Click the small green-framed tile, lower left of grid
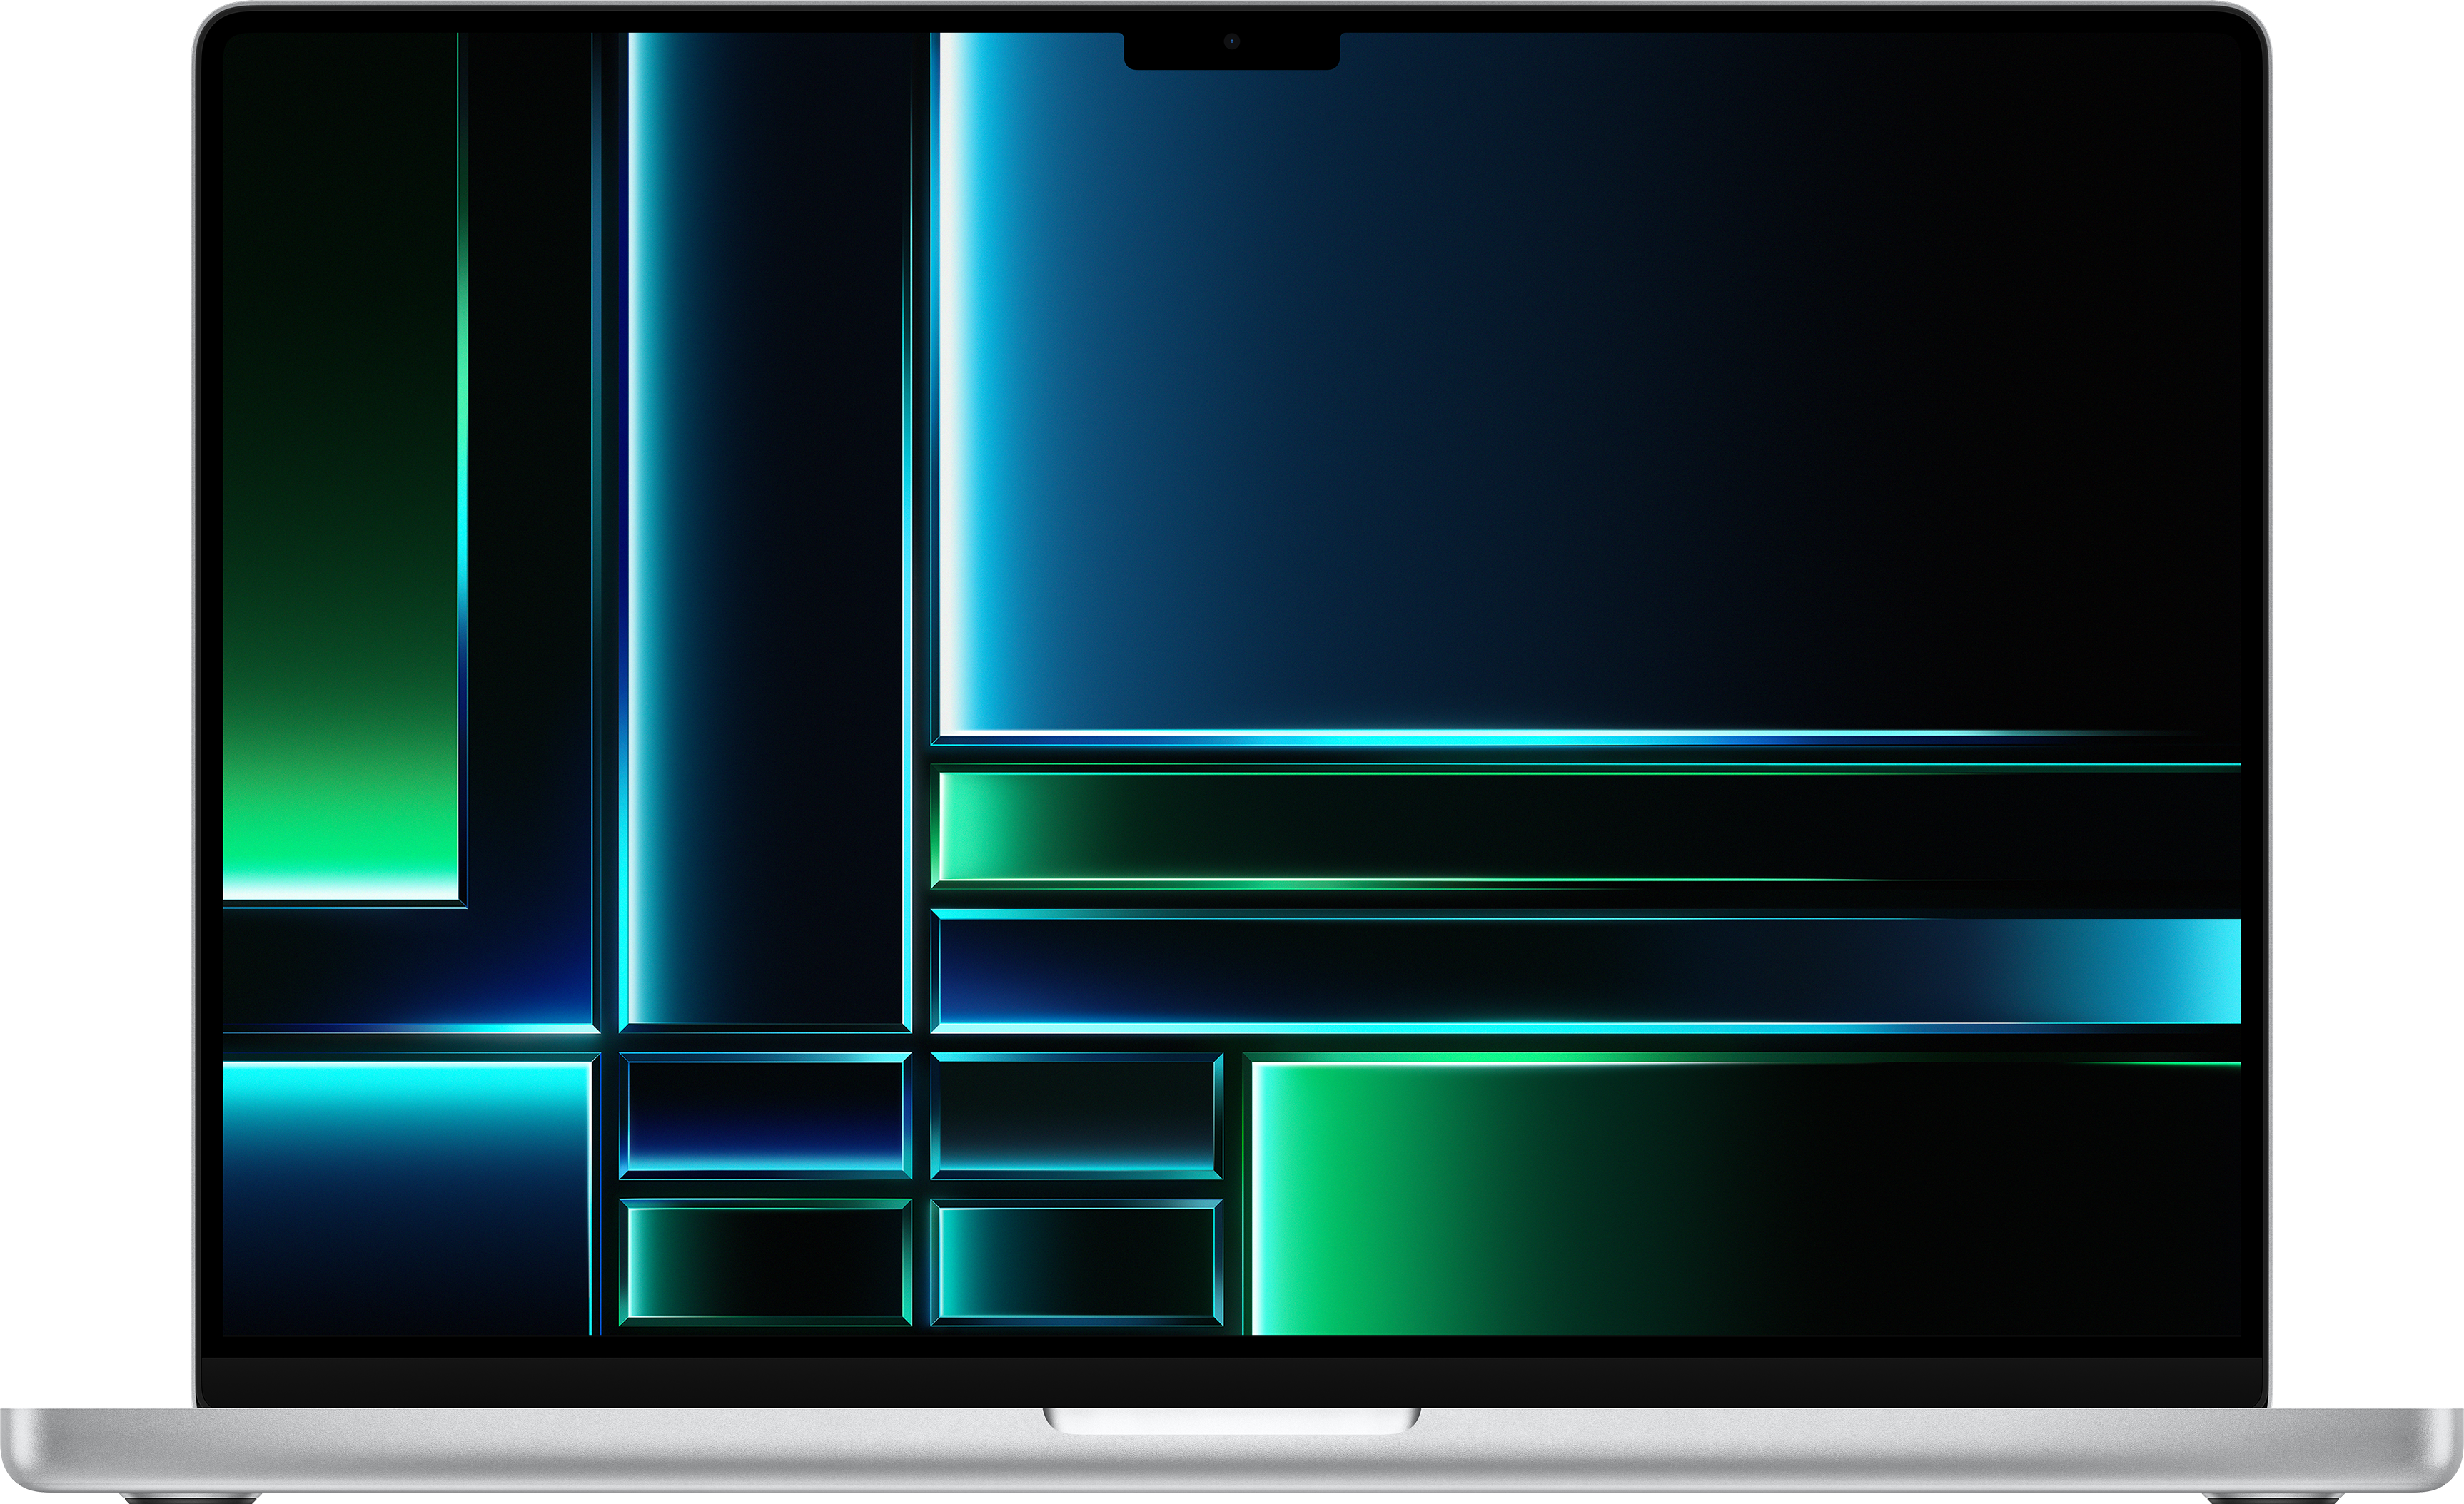 [x=765, y=1262]
